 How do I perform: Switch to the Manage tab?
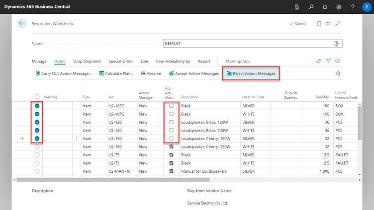(39, 62)
